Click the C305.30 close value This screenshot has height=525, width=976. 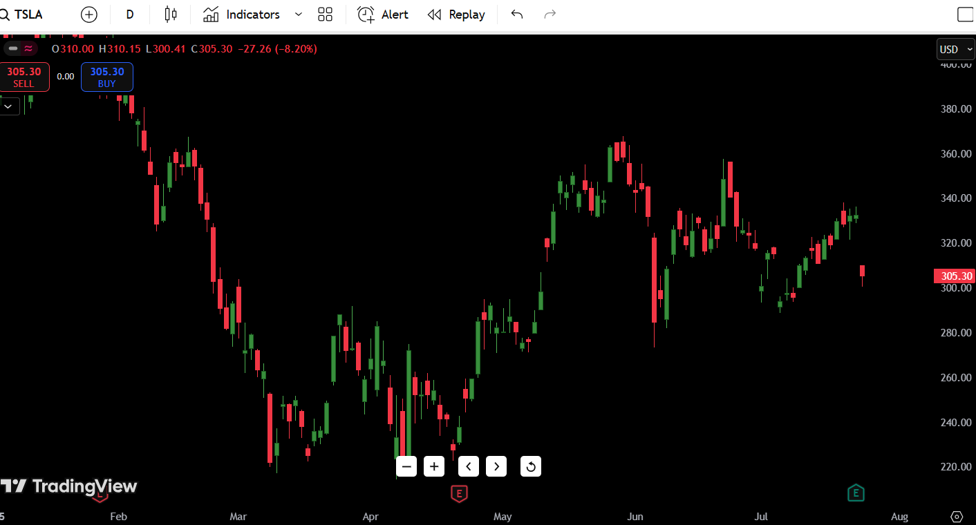(212, 49)
